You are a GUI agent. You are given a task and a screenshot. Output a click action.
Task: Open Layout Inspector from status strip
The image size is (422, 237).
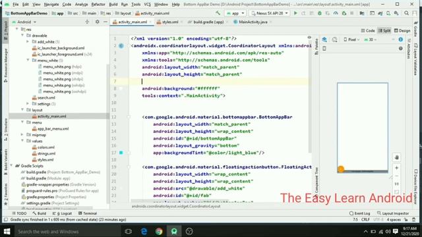pyautogui.click(x=393, y=213)
